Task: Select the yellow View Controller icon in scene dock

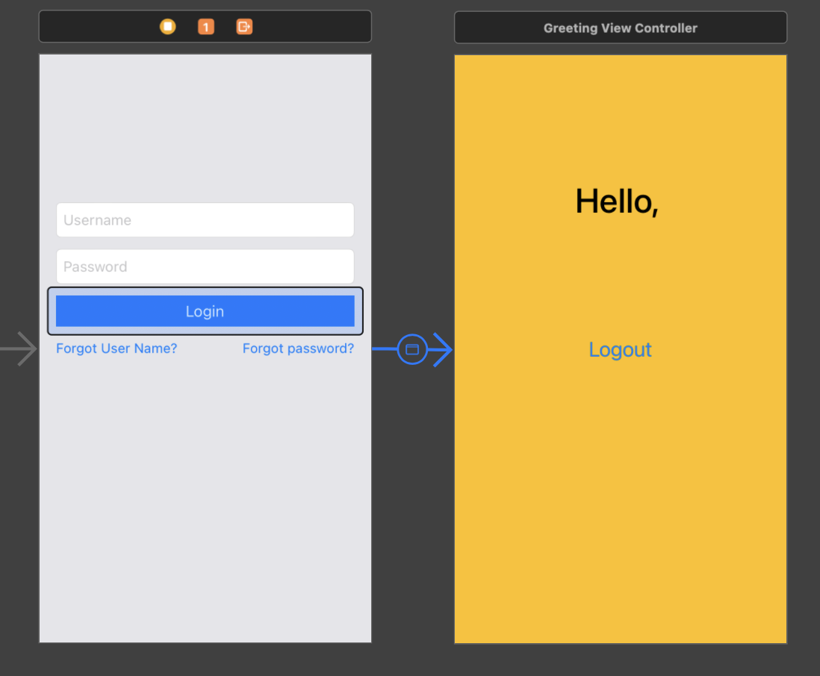Action: [x=167, y=26]
